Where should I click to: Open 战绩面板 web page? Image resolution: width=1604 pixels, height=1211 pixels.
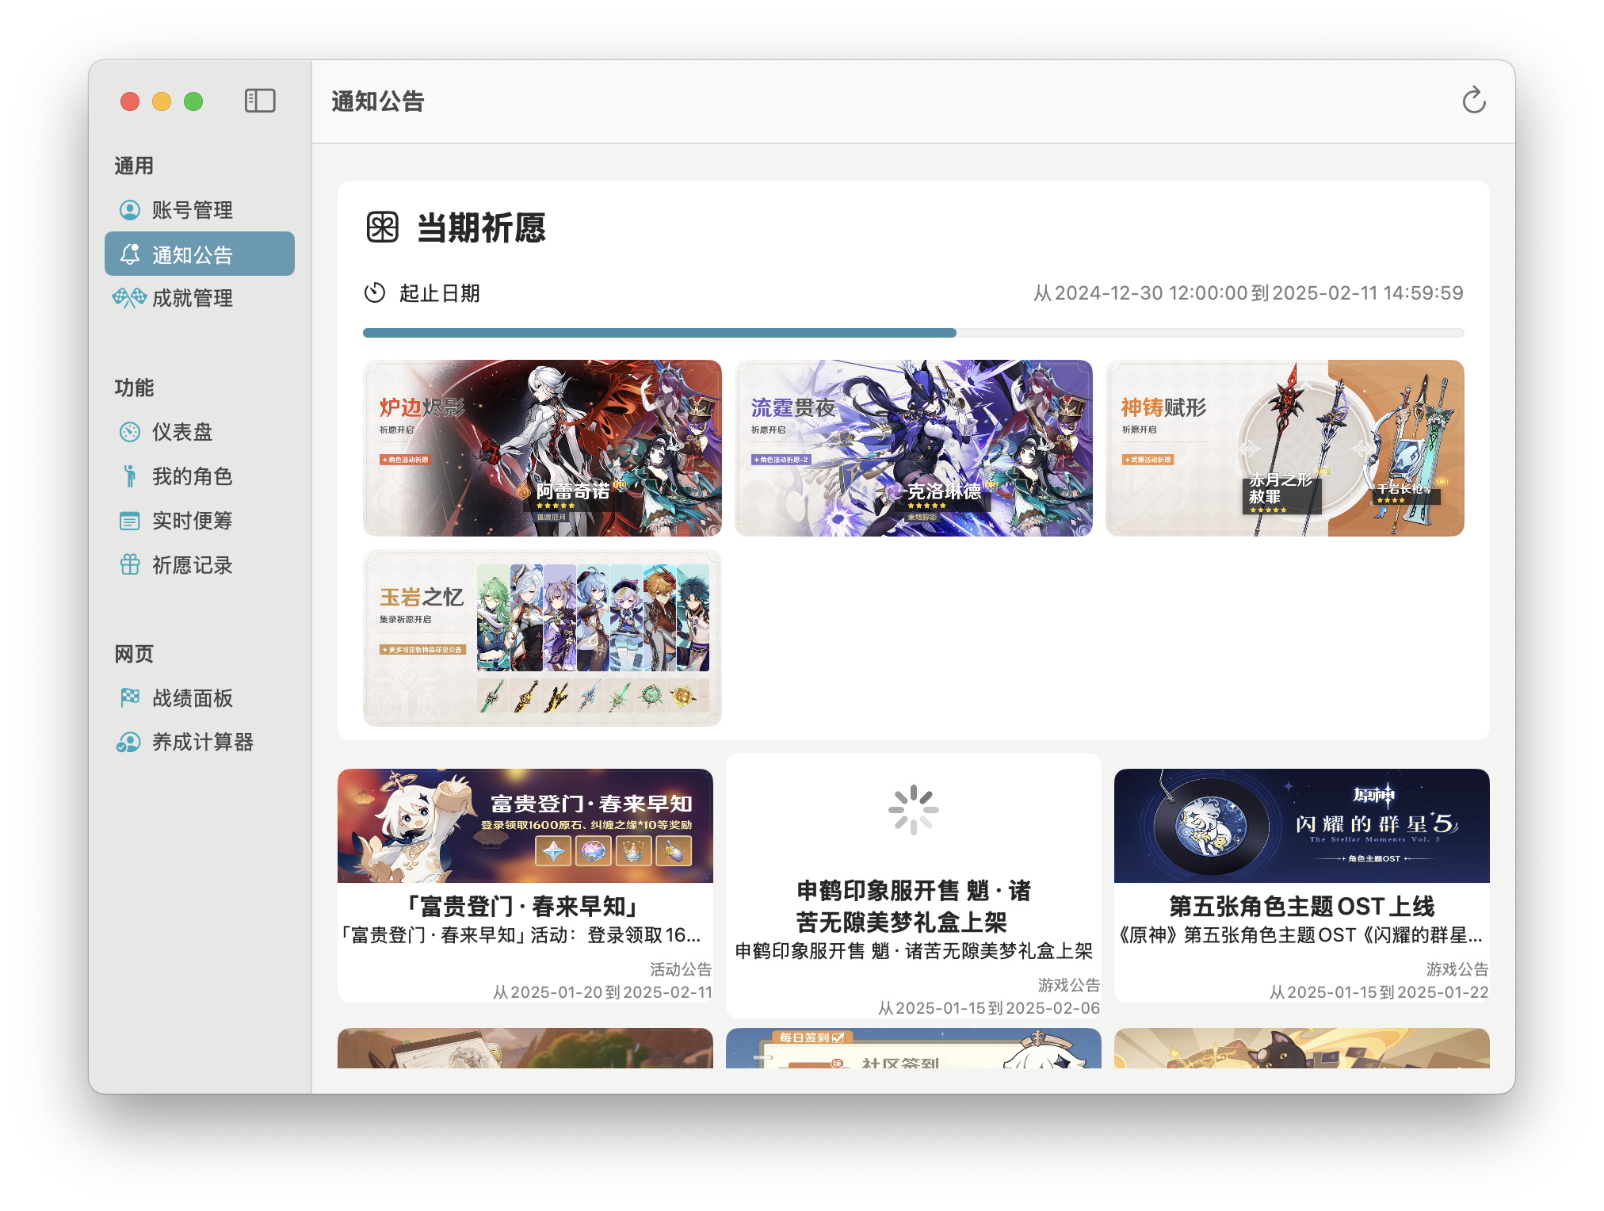[192, 698]
